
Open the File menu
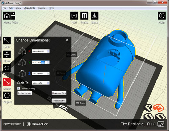click(x=5, y=8)
